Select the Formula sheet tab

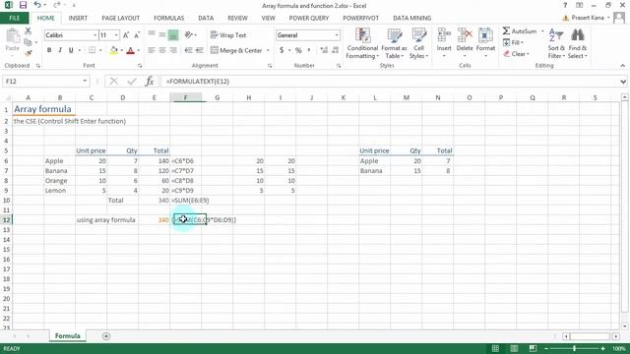(68, 336)
